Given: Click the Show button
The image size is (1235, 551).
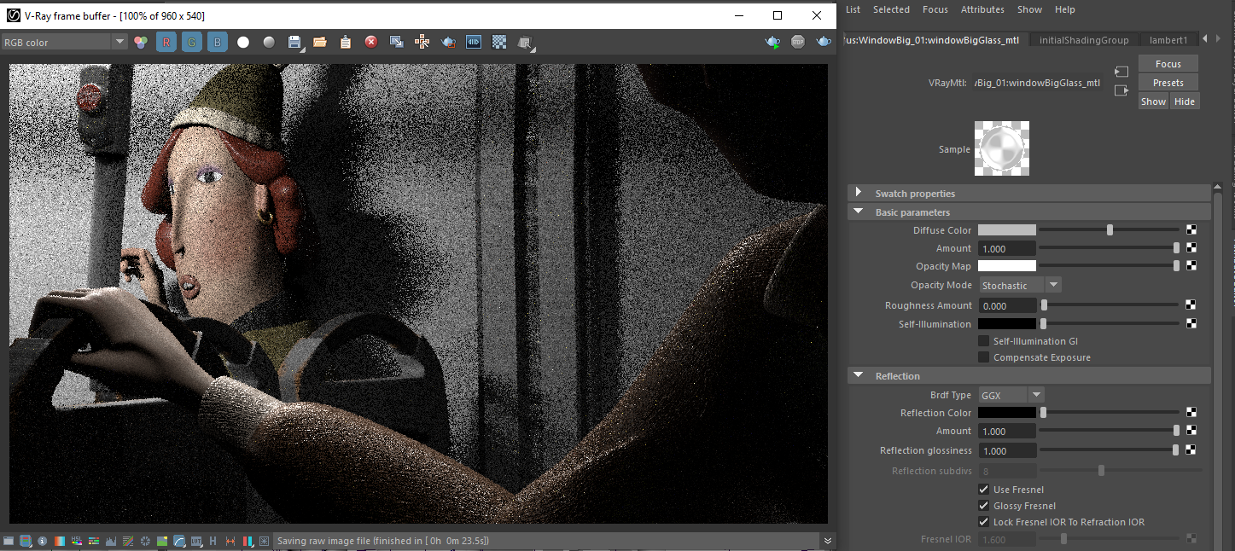Looking at the screenshot, I should coord(1153,101).
